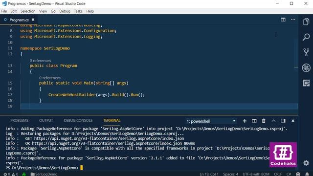Click Ln 19, Col 1 cursor position
Screen dimensions: 313x176
click(x=209, y=174)
